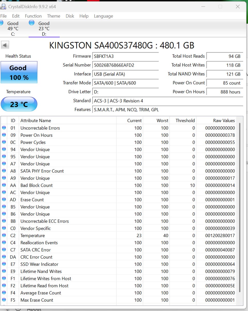Click the Serial Number field
The height and width of the screenshot is (311, 248).
pos(125,65)
